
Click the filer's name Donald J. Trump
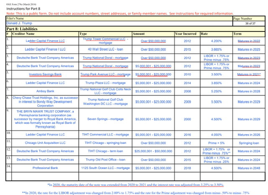pos(19,23)
